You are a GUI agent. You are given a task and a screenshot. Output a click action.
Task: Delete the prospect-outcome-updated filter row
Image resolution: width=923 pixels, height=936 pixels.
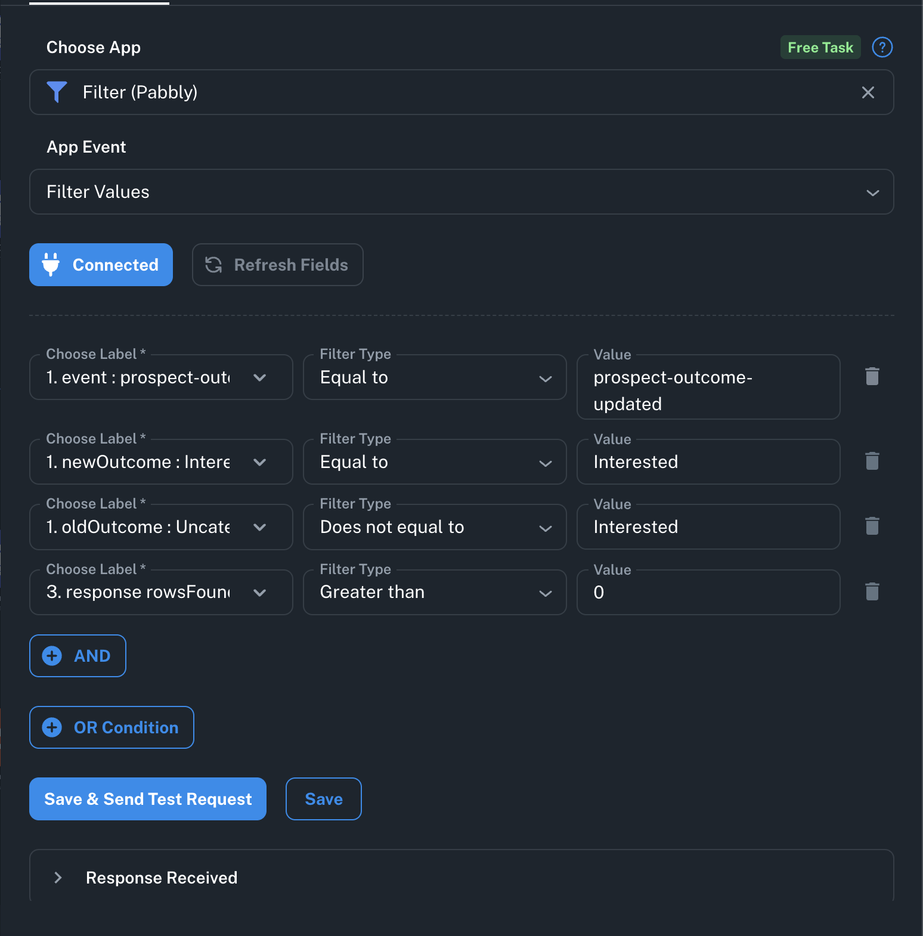tap(872, 377)
